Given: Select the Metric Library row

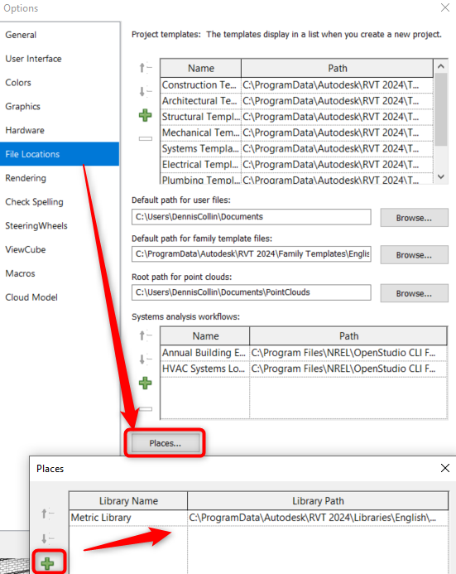Looking at the screenshot, I should [258, 518].
